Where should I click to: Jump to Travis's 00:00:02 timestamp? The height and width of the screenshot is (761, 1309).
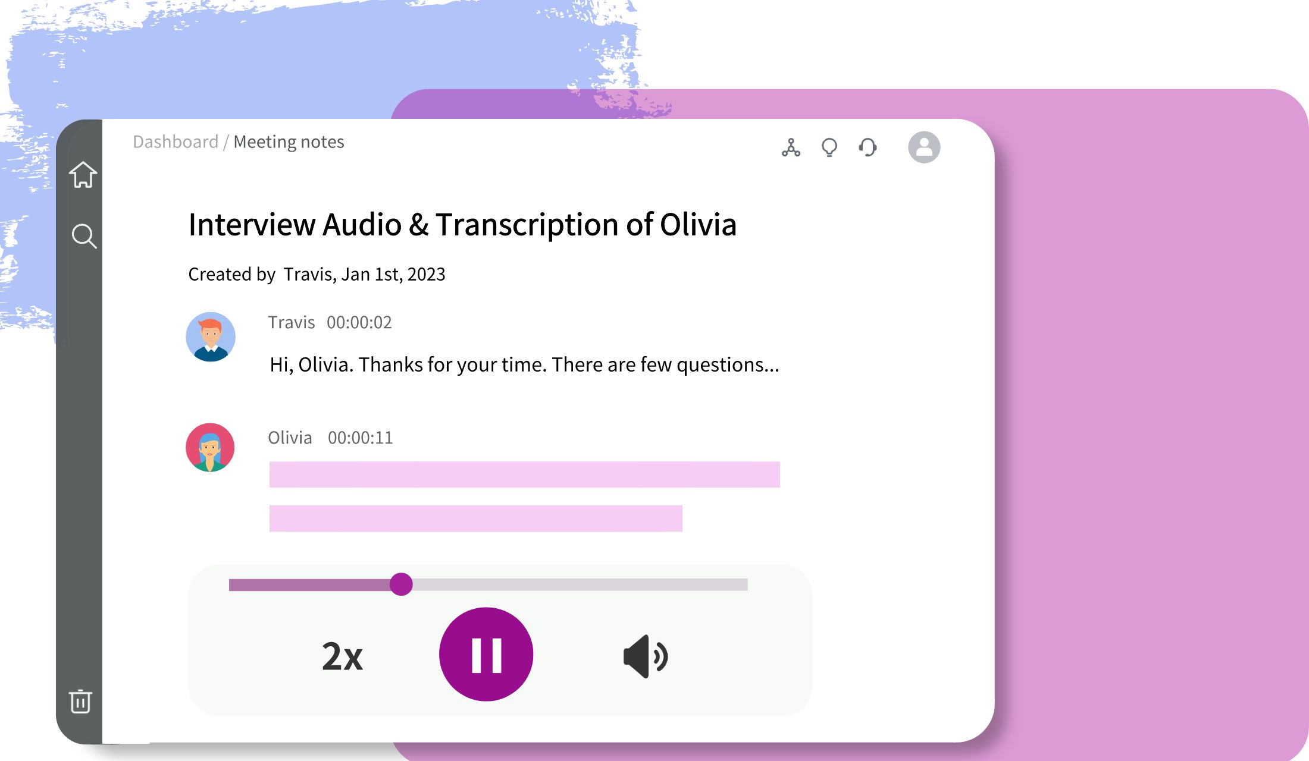click(359, 322)
